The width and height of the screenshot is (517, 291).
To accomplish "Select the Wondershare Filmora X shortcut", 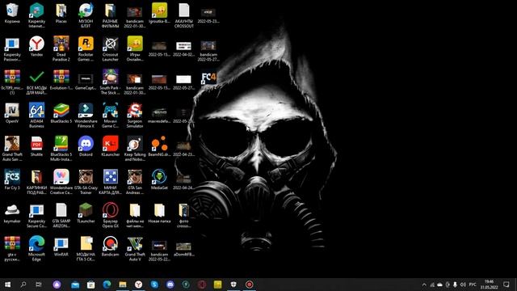I will [86, 115].
